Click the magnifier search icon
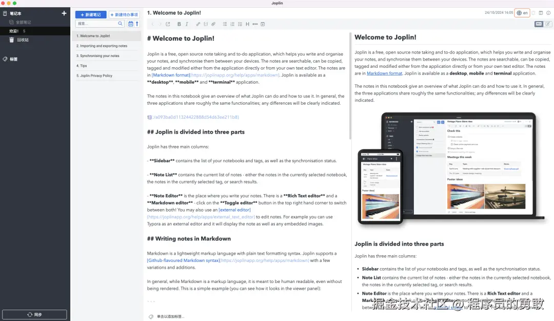The width and height of the screenshot is (554, 321). coord(120,24)
